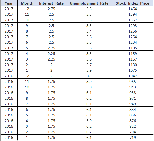154x141 pixels.
Task: Select the Stock_Index_Price header cell
Action: click(133, 3)
